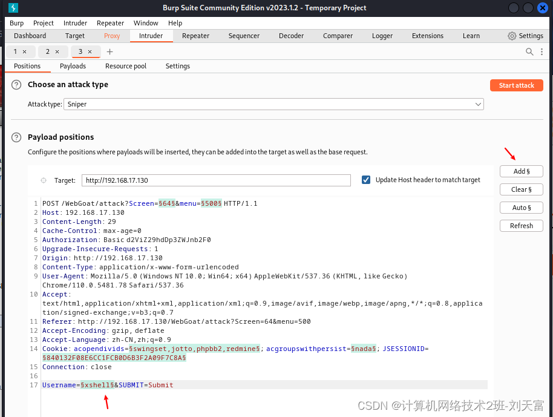The height and width of the screenshot is (417, 553).
Task: Open the Intruder Settings sub-tab
Action: click(178, 66)
